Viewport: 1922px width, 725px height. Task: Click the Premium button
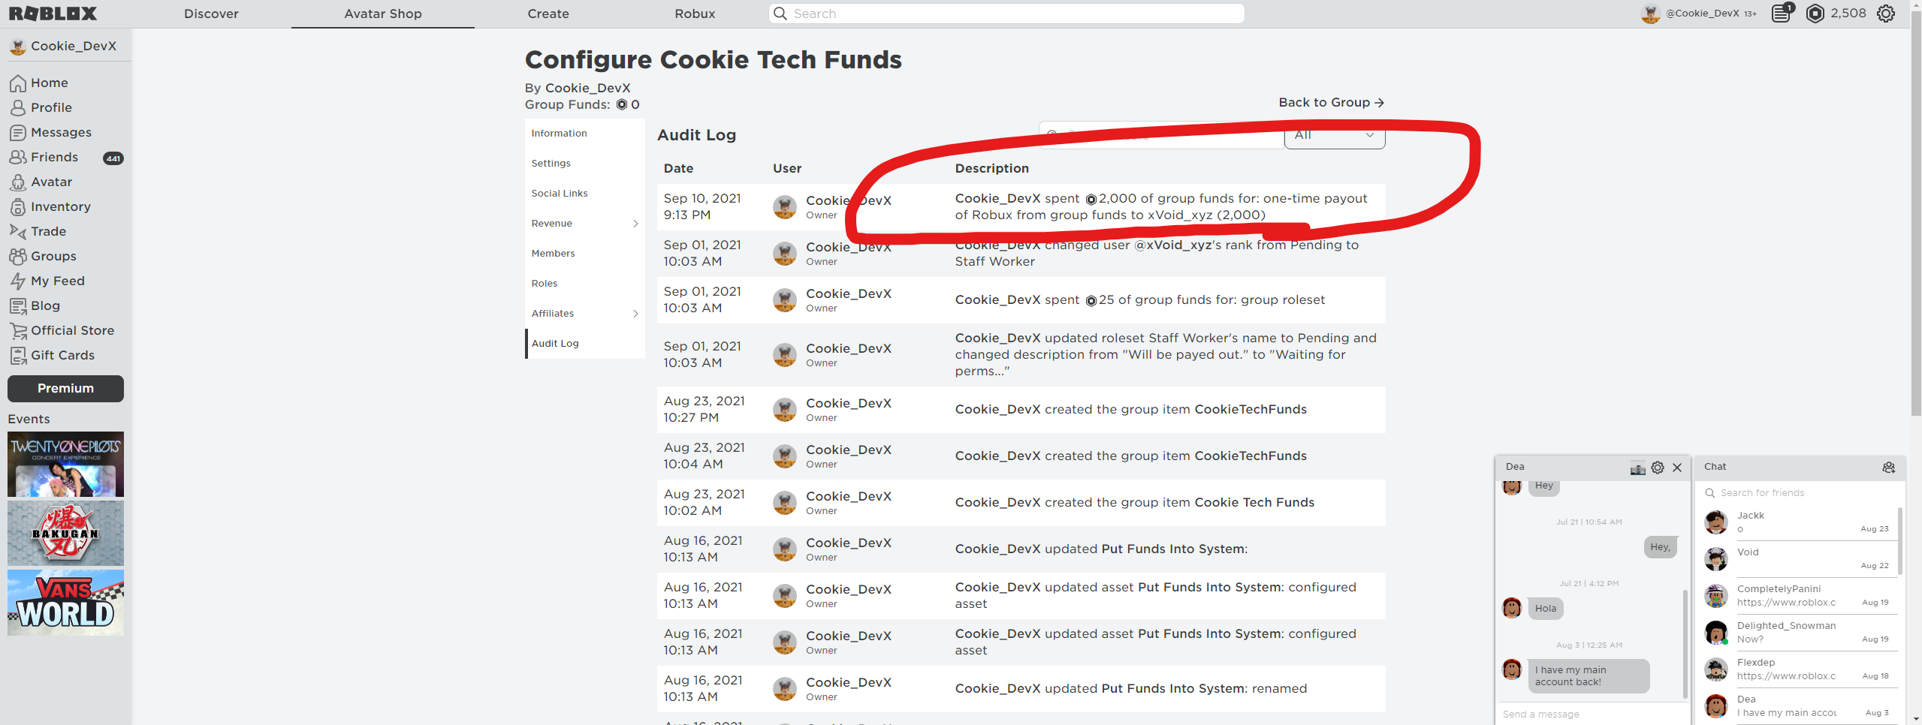tap(65, 389)
